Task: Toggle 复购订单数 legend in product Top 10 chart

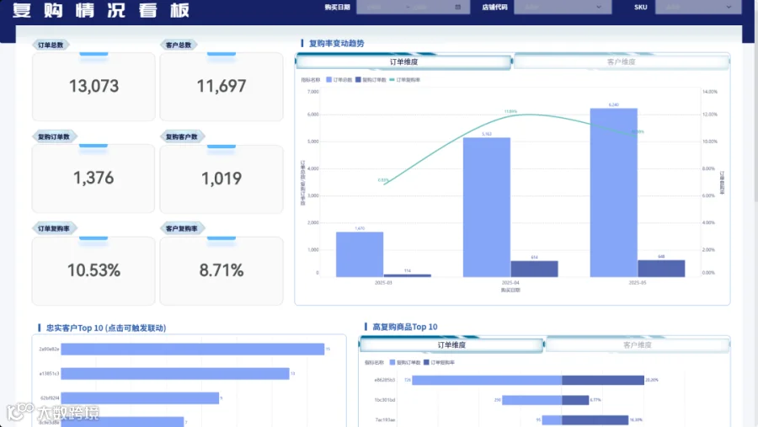Action: [404, 362]
